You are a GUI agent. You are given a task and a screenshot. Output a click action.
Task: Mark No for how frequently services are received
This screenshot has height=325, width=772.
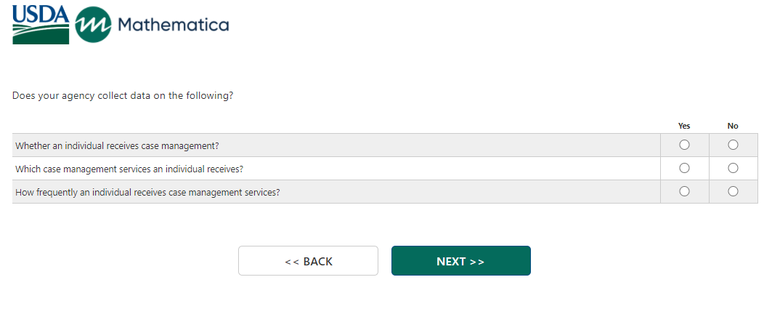(733, 191)
